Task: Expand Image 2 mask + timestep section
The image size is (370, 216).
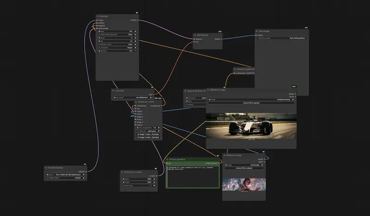Action: click(148, 137)
